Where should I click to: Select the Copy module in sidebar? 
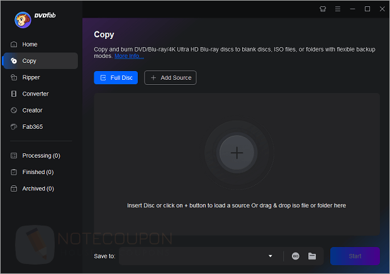[29, 61]
